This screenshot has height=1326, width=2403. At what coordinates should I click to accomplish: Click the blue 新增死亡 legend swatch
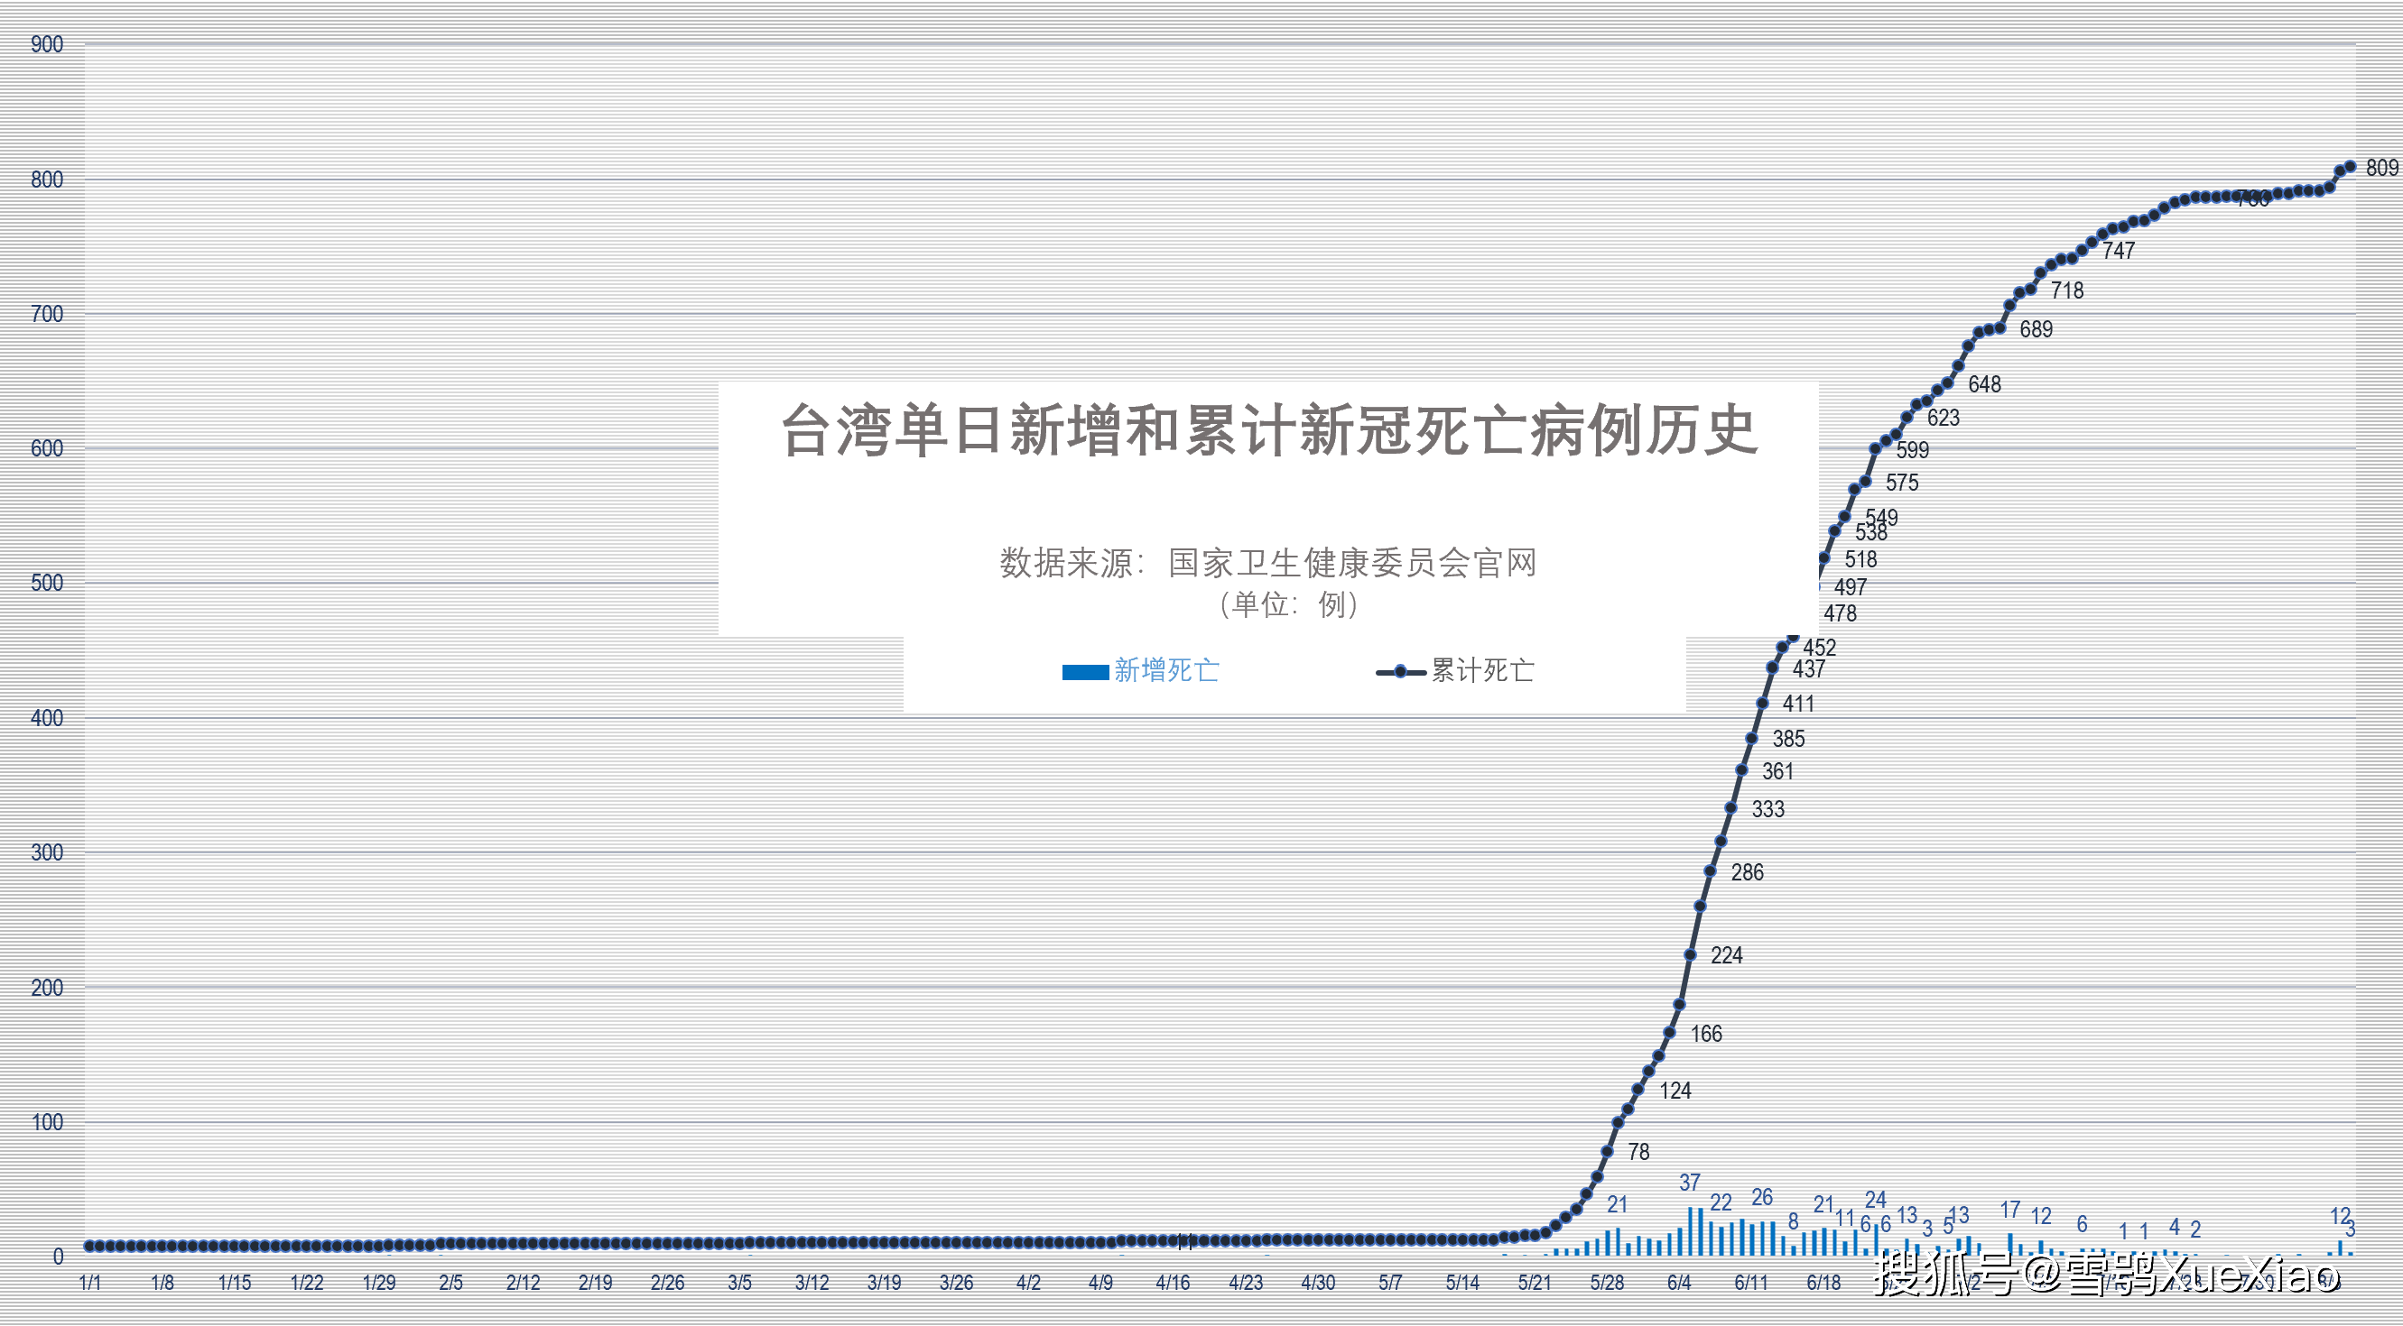(x=1085, y=672)
